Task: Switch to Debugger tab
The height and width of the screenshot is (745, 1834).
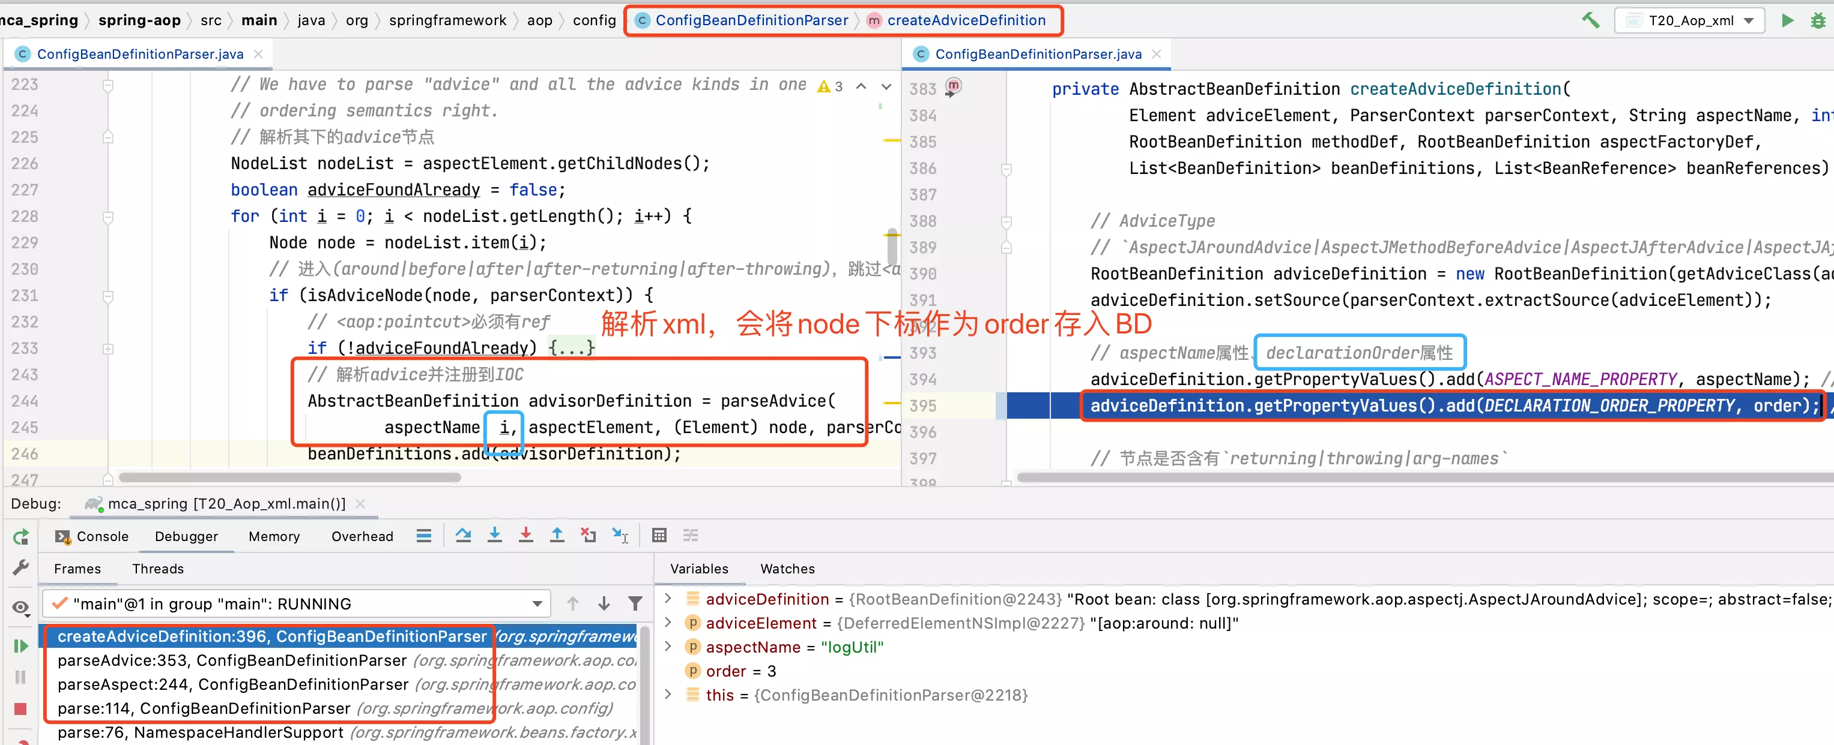Action: click(x=187, y=536)
